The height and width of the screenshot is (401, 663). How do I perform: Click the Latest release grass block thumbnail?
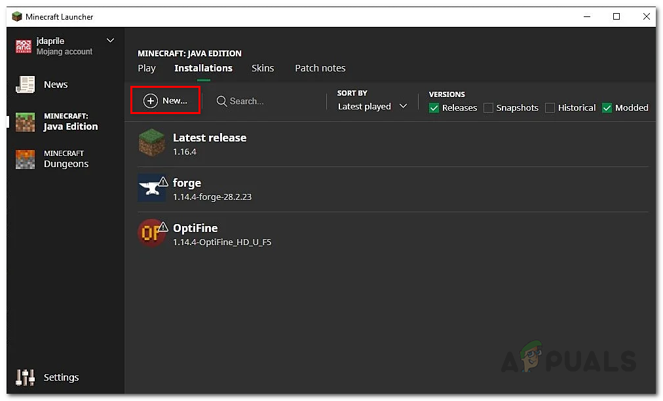151,143
